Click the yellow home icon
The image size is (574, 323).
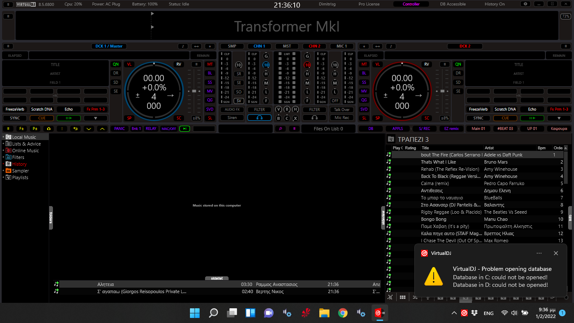(48, 129)
